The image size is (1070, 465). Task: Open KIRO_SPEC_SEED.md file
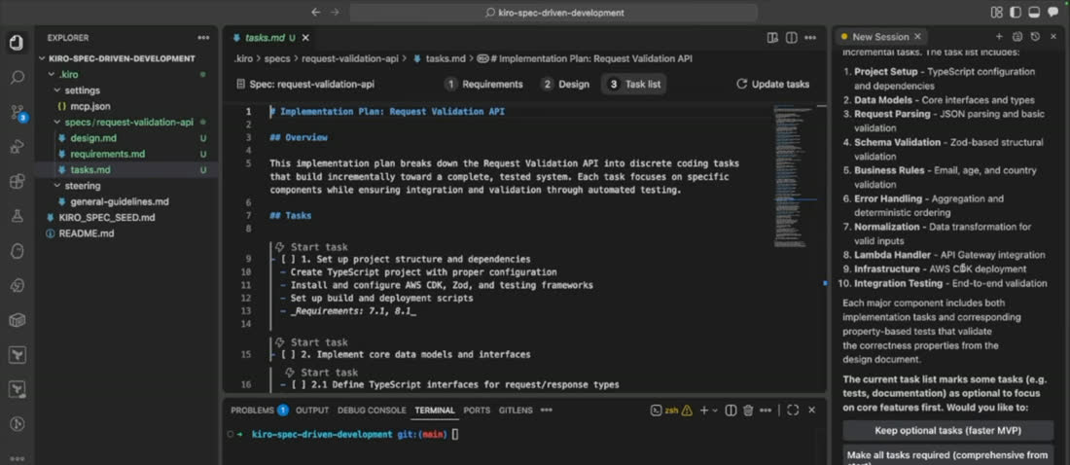pyautogui.click(x=107, y=218)
